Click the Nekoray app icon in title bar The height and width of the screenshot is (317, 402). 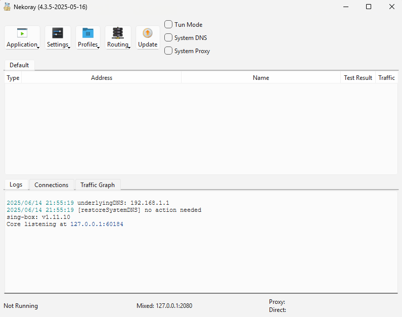(7, 7)
